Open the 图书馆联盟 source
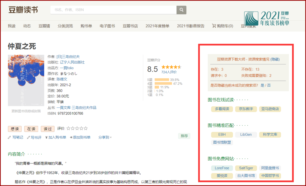Screen dimensions: 306x186 (222, 142)
